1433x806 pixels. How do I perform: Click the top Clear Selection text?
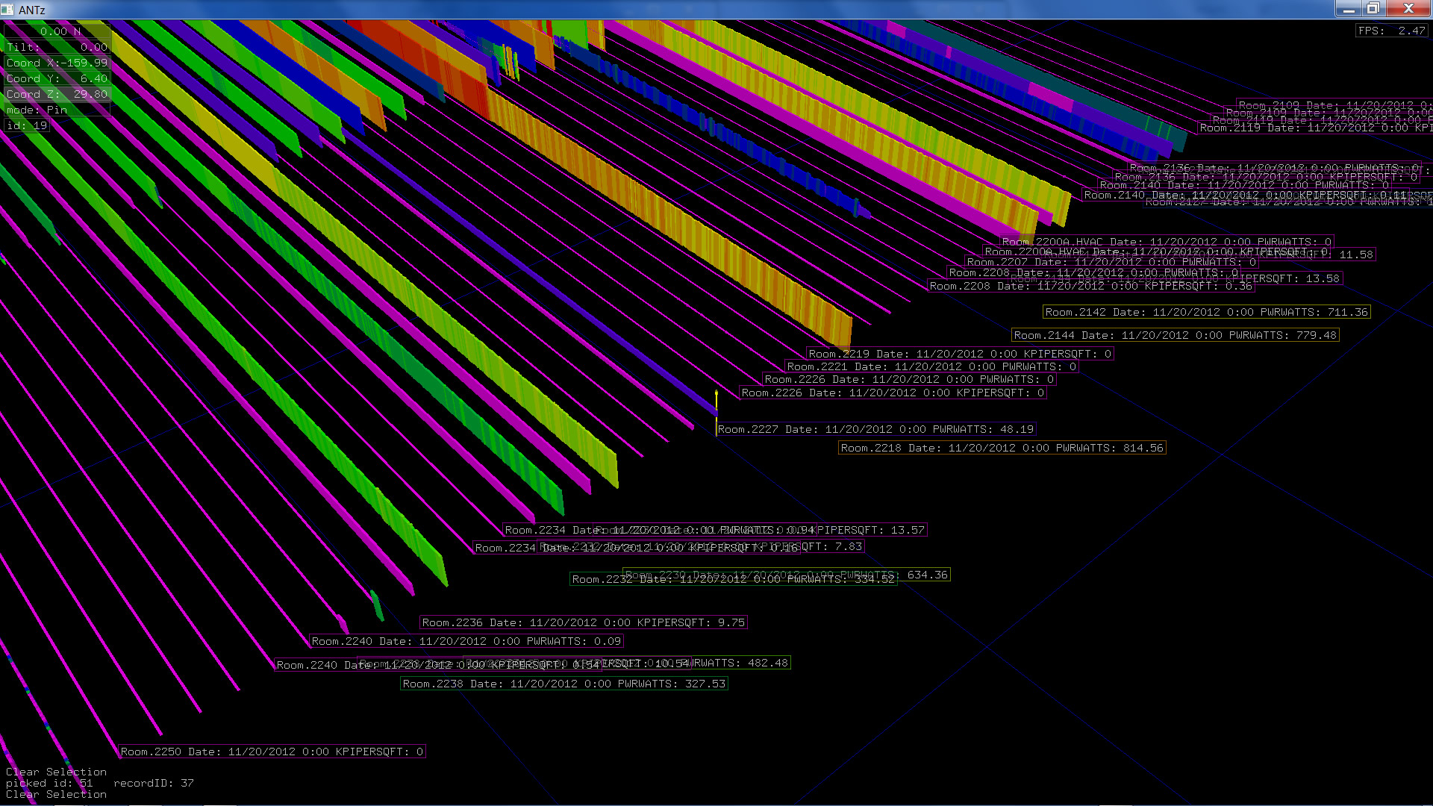tap(56, 772)
